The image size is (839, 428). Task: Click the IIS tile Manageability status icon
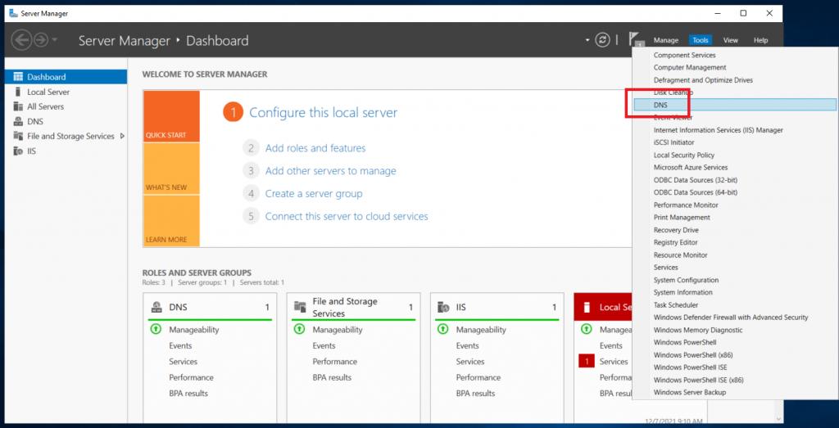click(443, 330)
